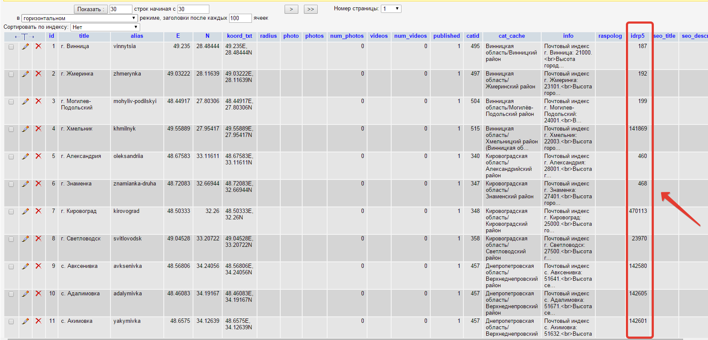Sort by the raspolog column header
708x340 pixels.
[x=610, y=36]
